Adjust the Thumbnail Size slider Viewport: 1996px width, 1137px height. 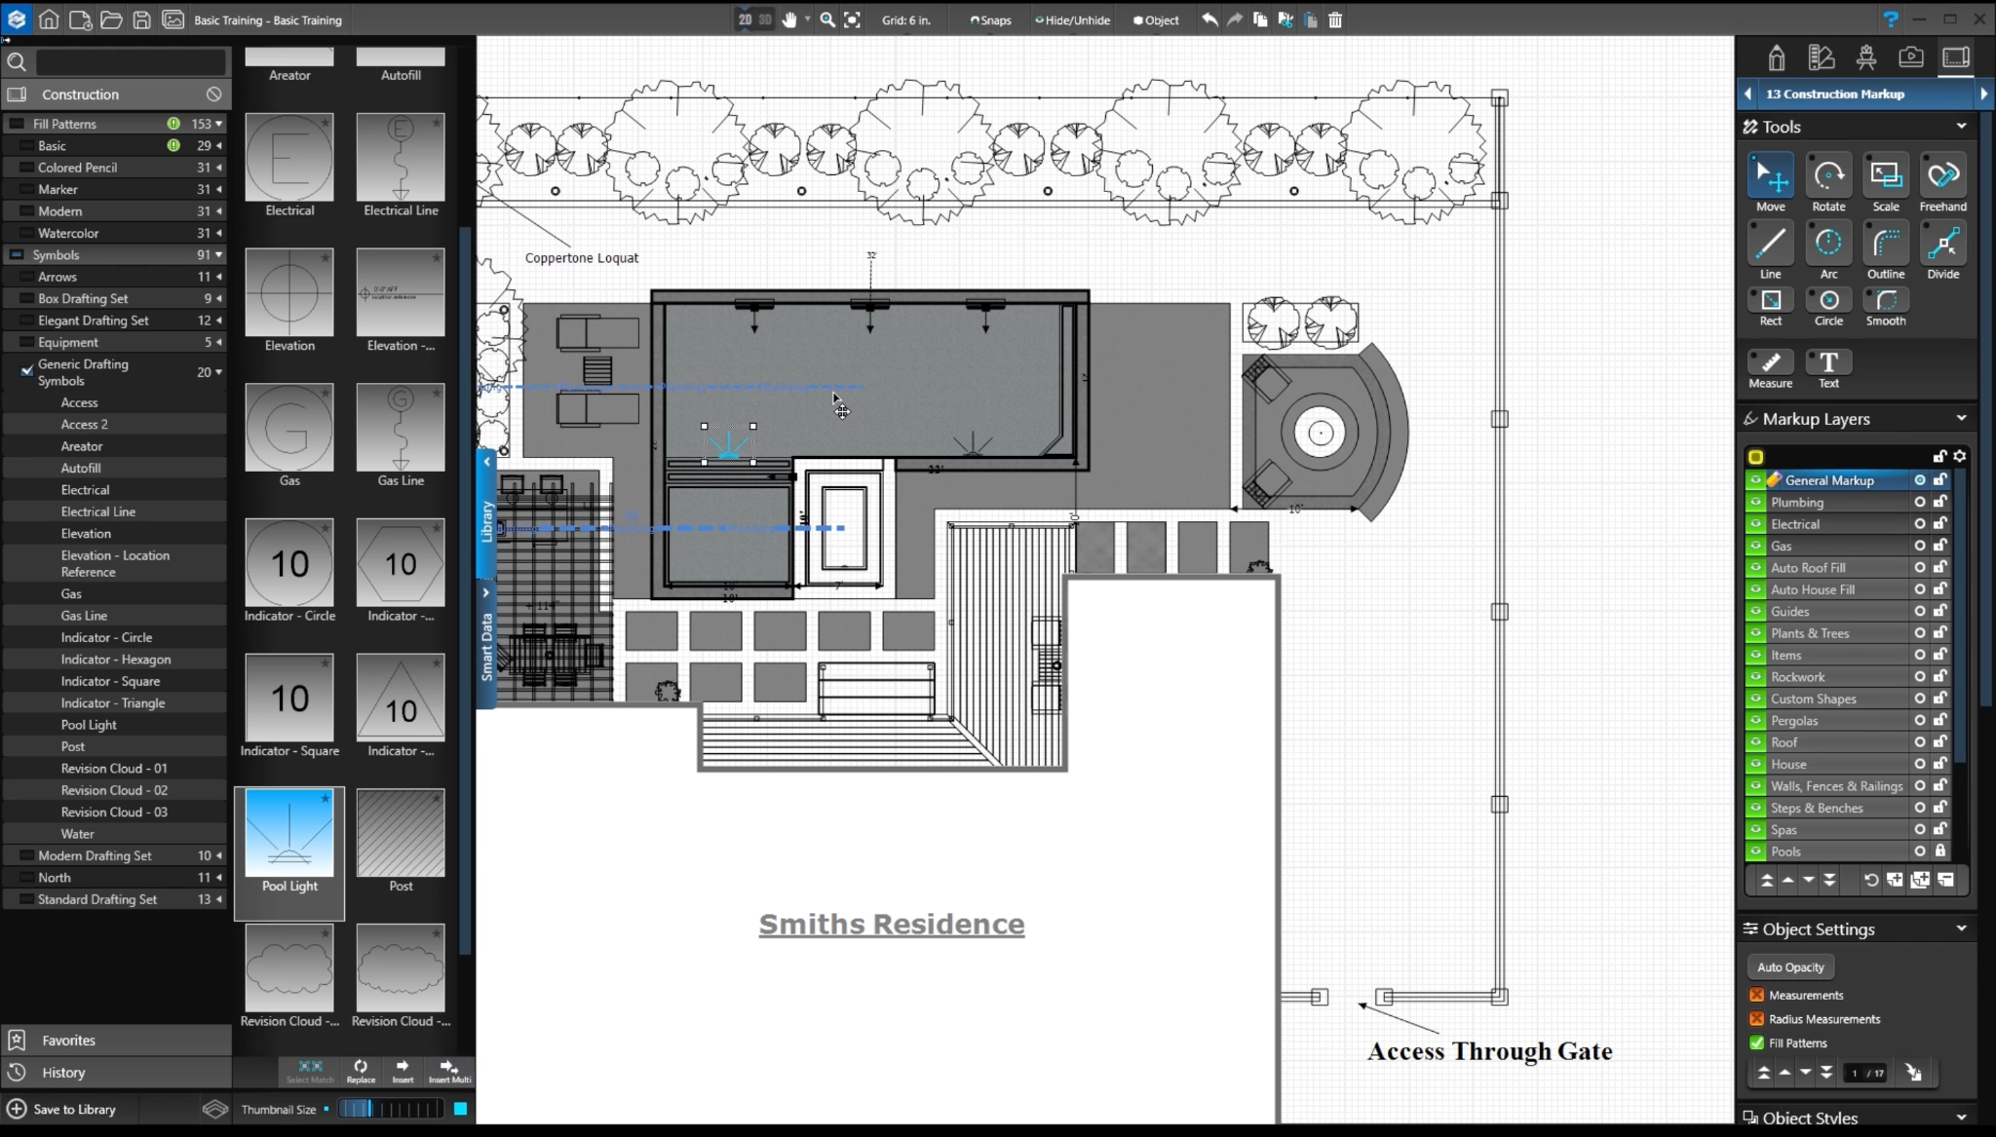point(391,1110)
